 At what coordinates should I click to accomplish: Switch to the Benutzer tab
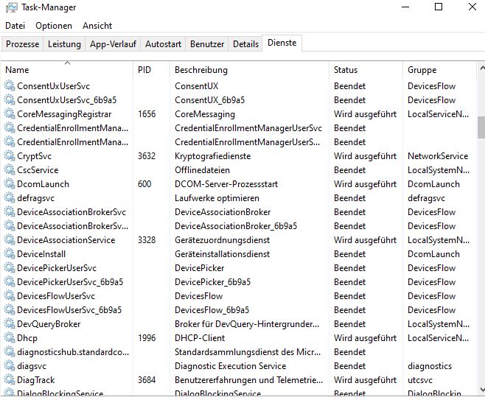[x=207, y=44]
